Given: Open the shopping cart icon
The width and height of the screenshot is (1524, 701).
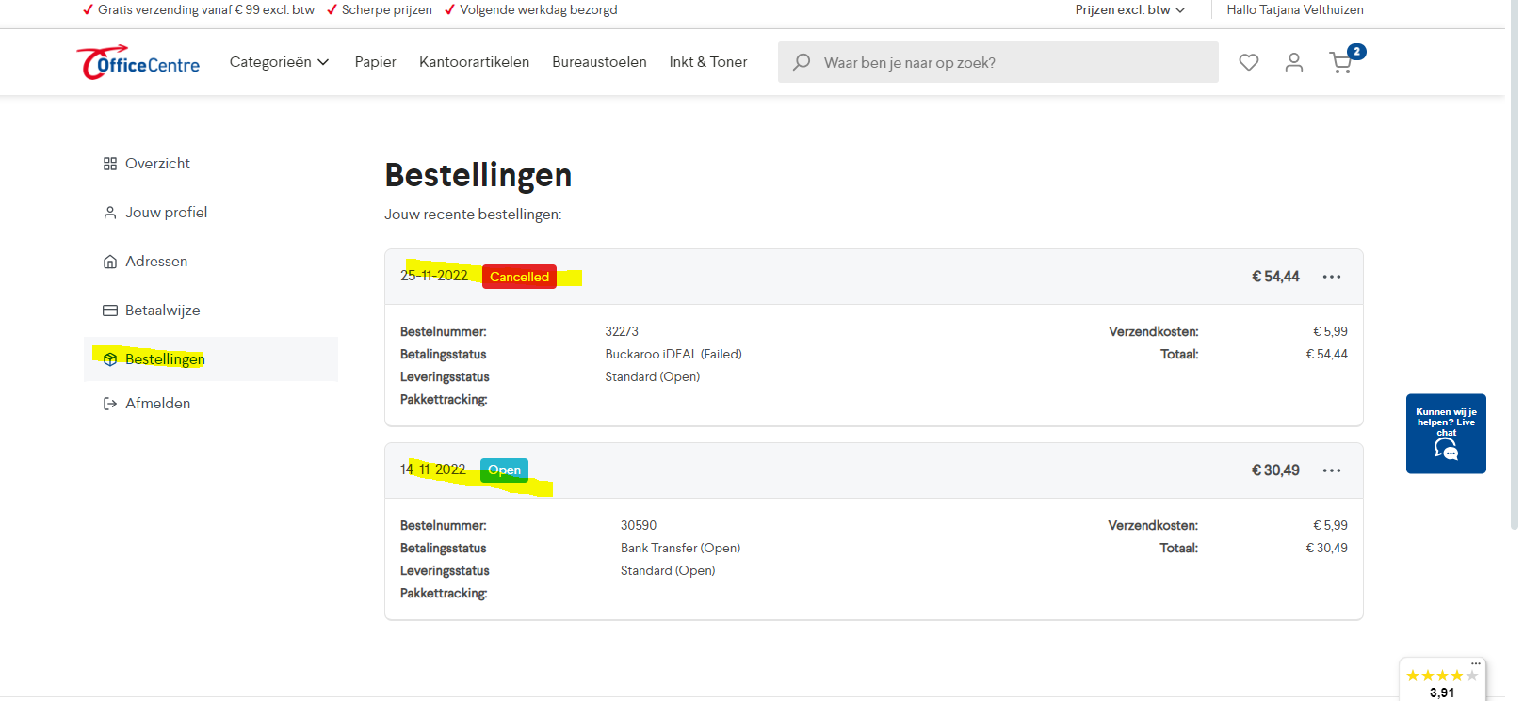Looking at the screenshot, I should tap(1341, 63).
